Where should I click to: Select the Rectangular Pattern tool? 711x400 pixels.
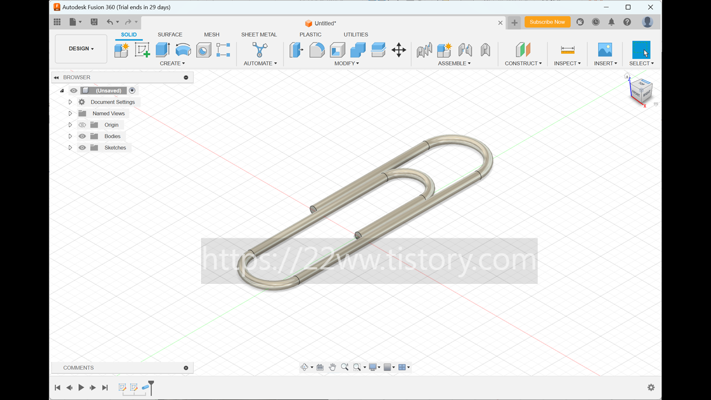(x=223, y=50)
